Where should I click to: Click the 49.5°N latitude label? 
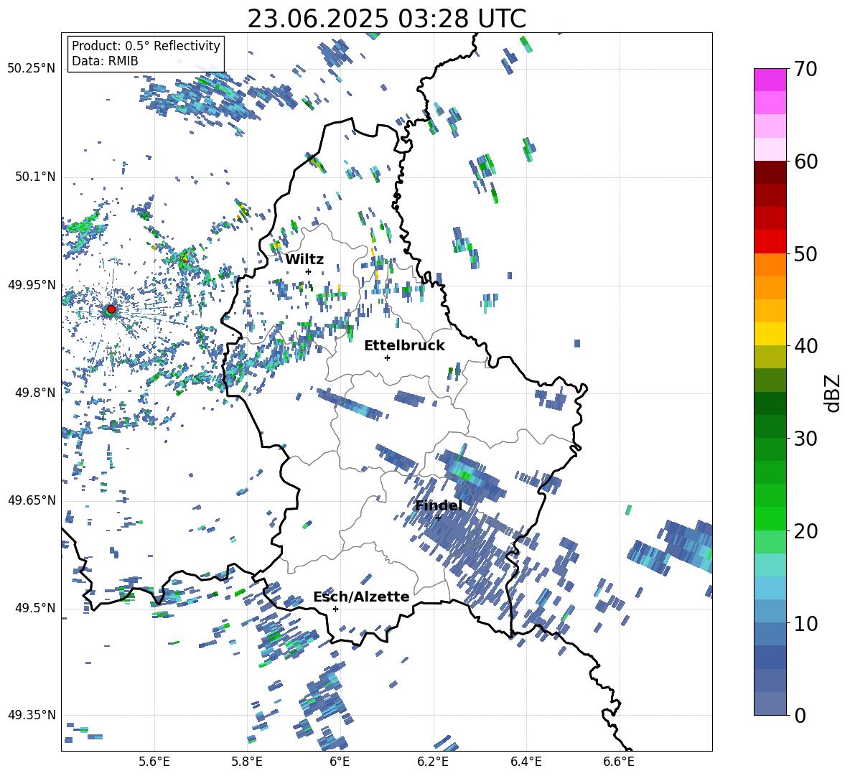pos(34,607)
